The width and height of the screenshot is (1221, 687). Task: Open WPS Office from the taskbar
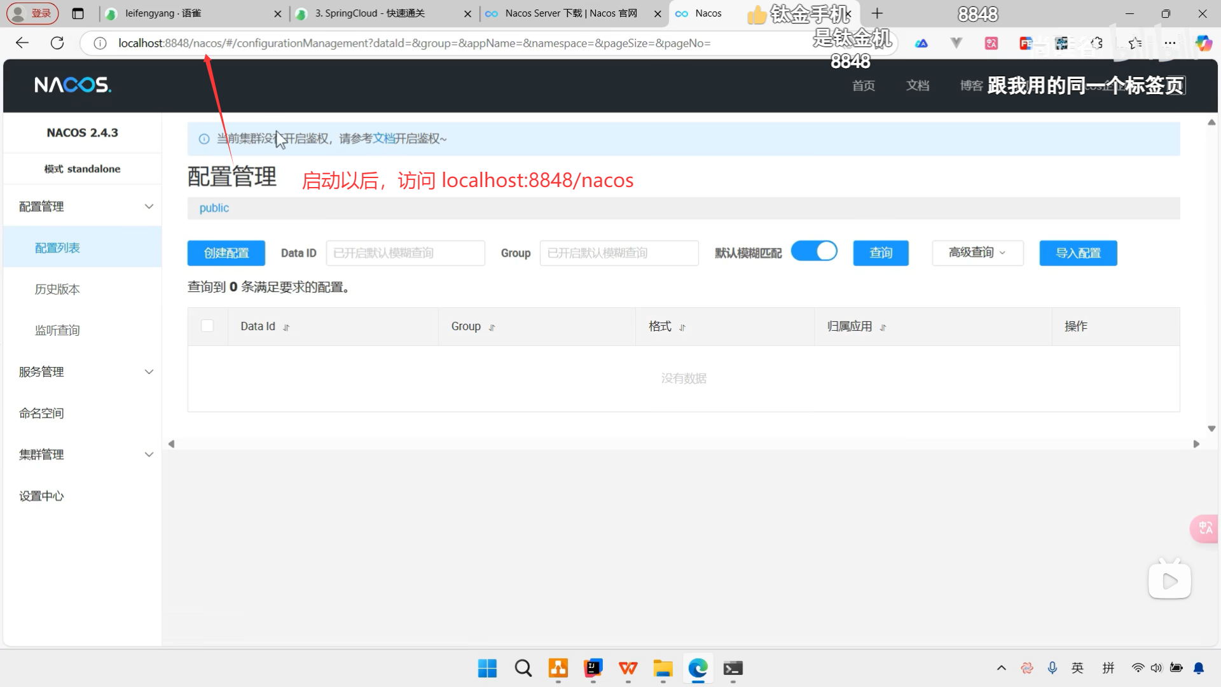[x=628, y=669]
